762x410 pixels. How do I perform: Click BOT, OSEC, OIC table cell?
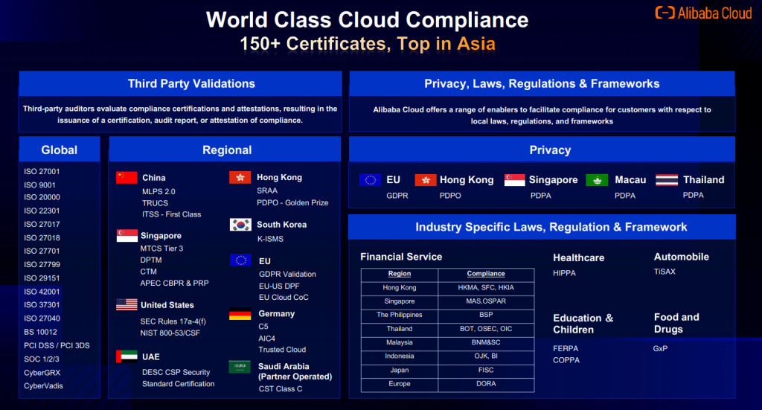(486, 329)
